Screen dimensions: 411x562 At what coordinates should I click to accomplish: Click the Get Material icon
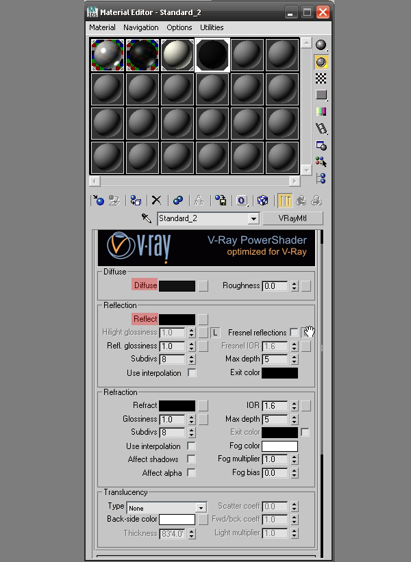coord(98,201)
